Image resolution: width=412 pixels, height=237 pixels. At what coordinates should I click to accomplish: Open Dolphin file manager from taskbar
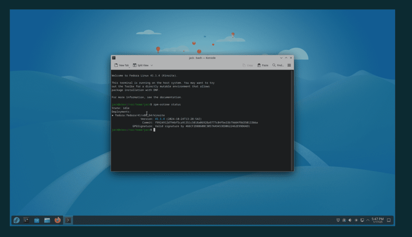47,220
